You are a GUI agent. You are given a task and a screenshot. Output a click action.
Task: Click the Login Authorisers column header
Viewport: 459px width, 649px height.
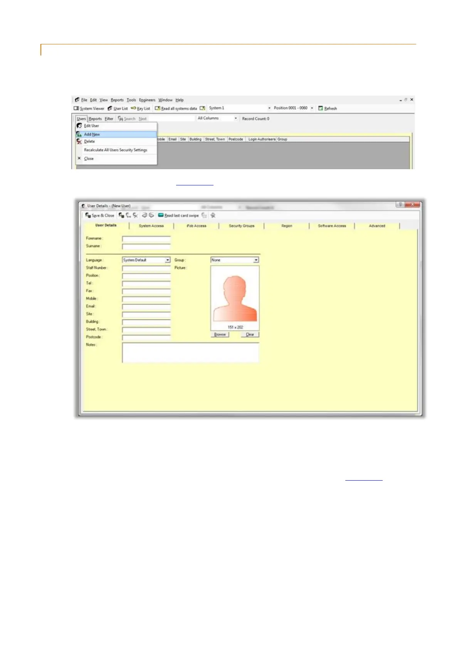click(262, 139)
